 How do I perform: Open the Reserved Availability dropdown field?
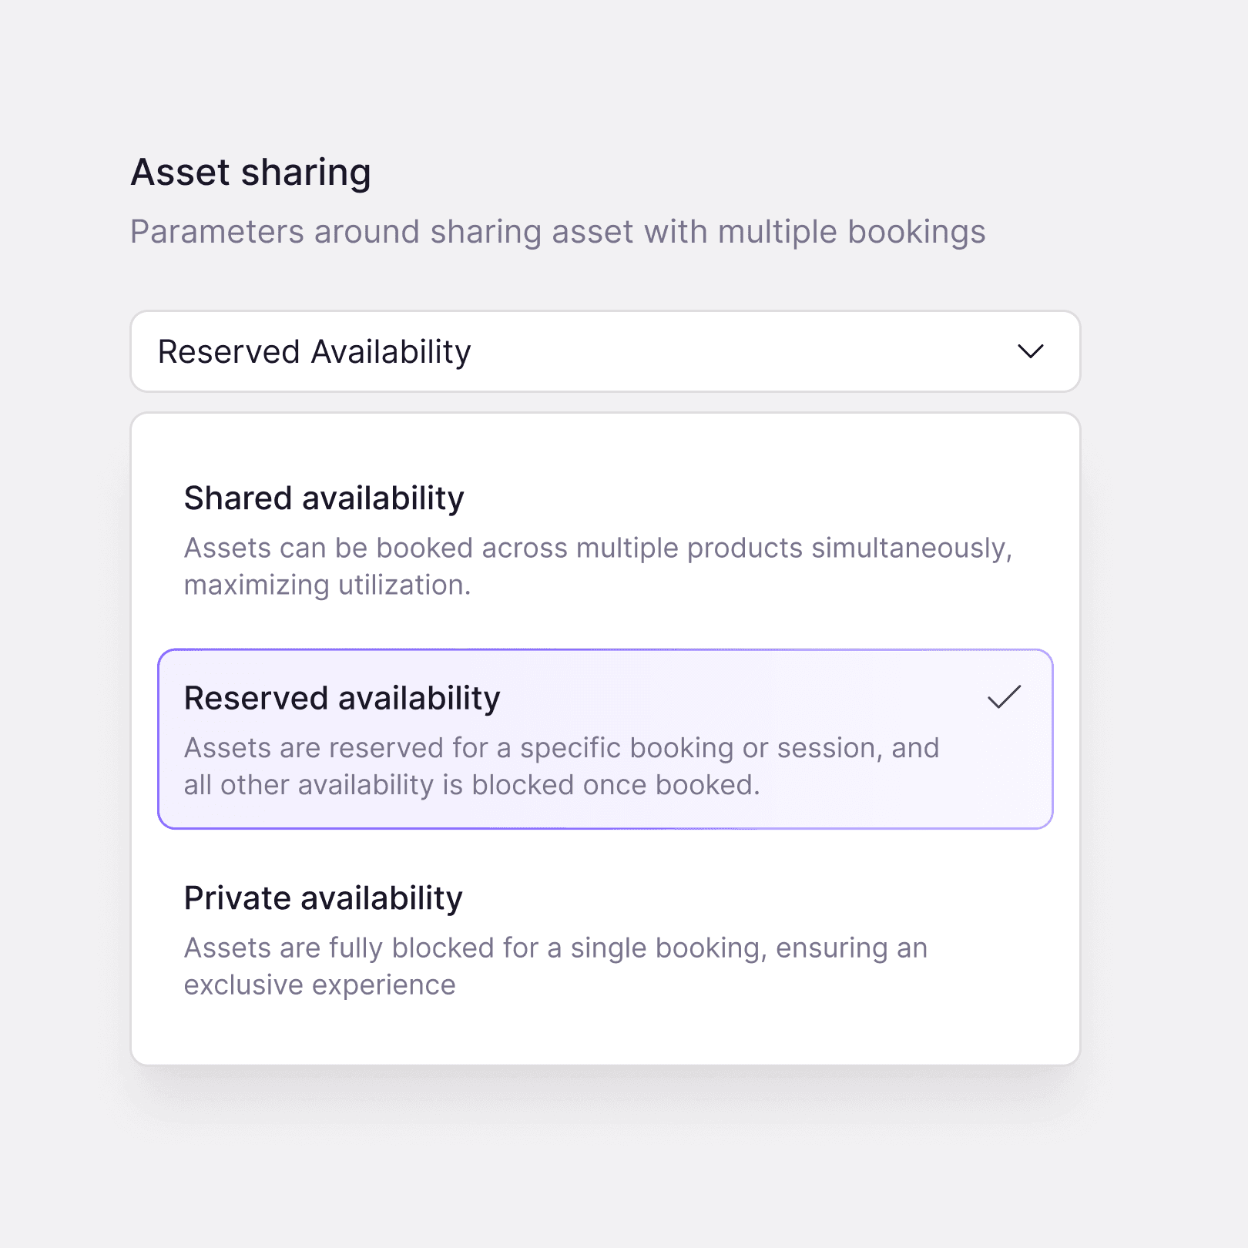tap(605, 352)
